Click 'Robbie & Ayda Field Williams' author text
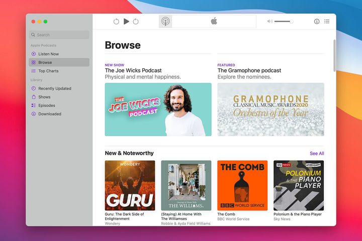362x241 pixels. [186, 224]
